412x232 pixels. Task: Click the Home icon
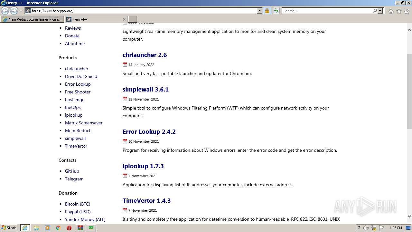(391, 11)
